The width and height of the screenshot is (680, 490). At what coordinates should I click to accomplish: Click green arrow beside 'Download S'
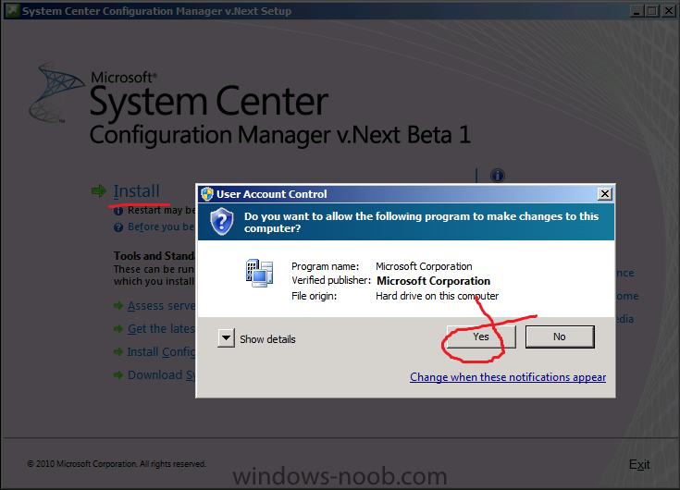point(118,374)
